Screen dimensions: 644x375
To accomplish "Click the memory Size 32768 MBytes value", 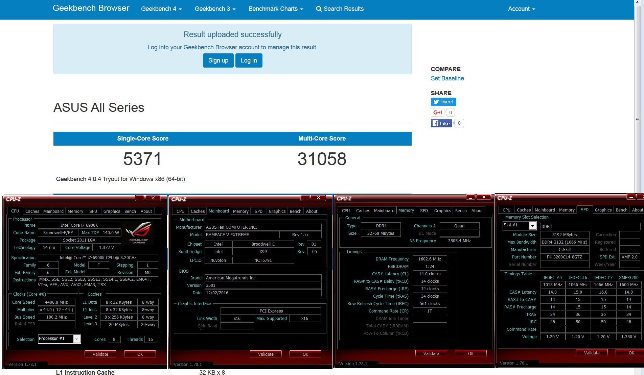I will 381,233.
